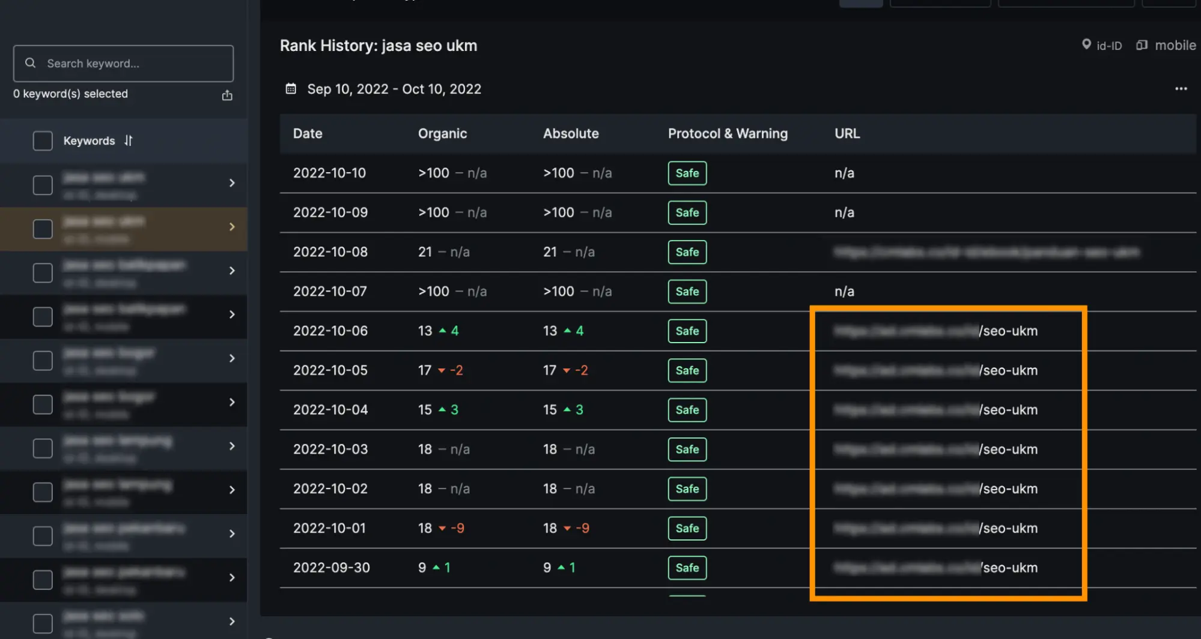Check the first jasa seo bogor checkbox
This screenshot has height=639, width=1201.
coord(43,360)
